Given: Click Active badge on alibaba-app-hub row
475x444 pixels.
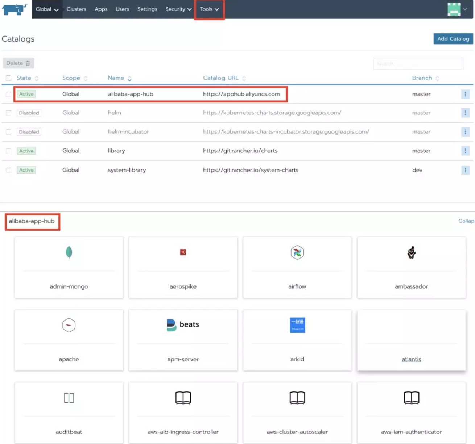Looking at the screenshot, I should [x=26, y=94].
